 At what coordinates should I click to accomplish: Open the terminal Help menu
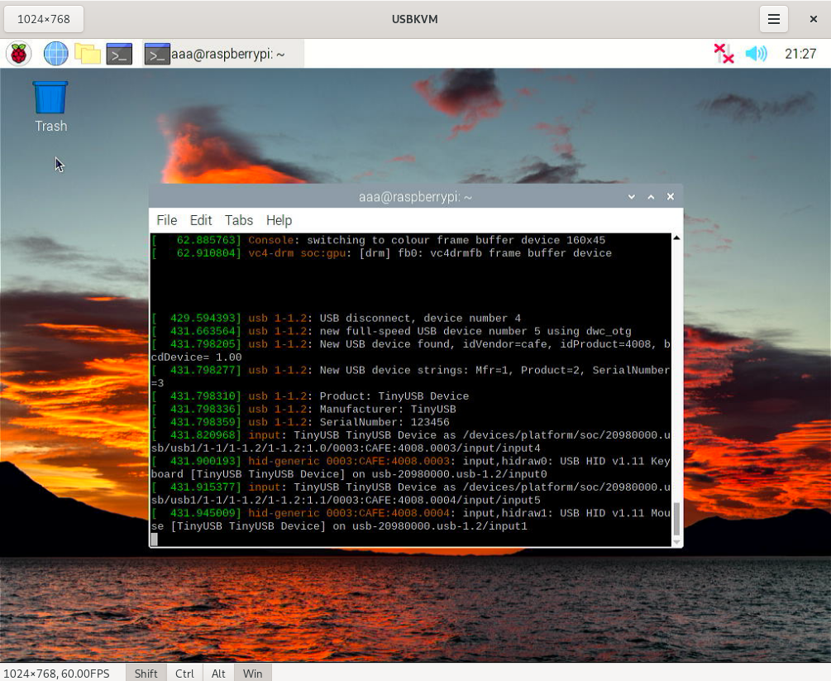tap(279, 220)
